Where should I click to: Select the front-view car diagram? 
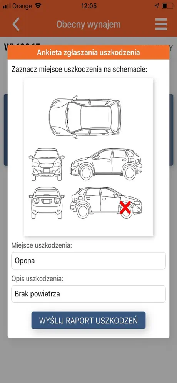click(47, 164)
